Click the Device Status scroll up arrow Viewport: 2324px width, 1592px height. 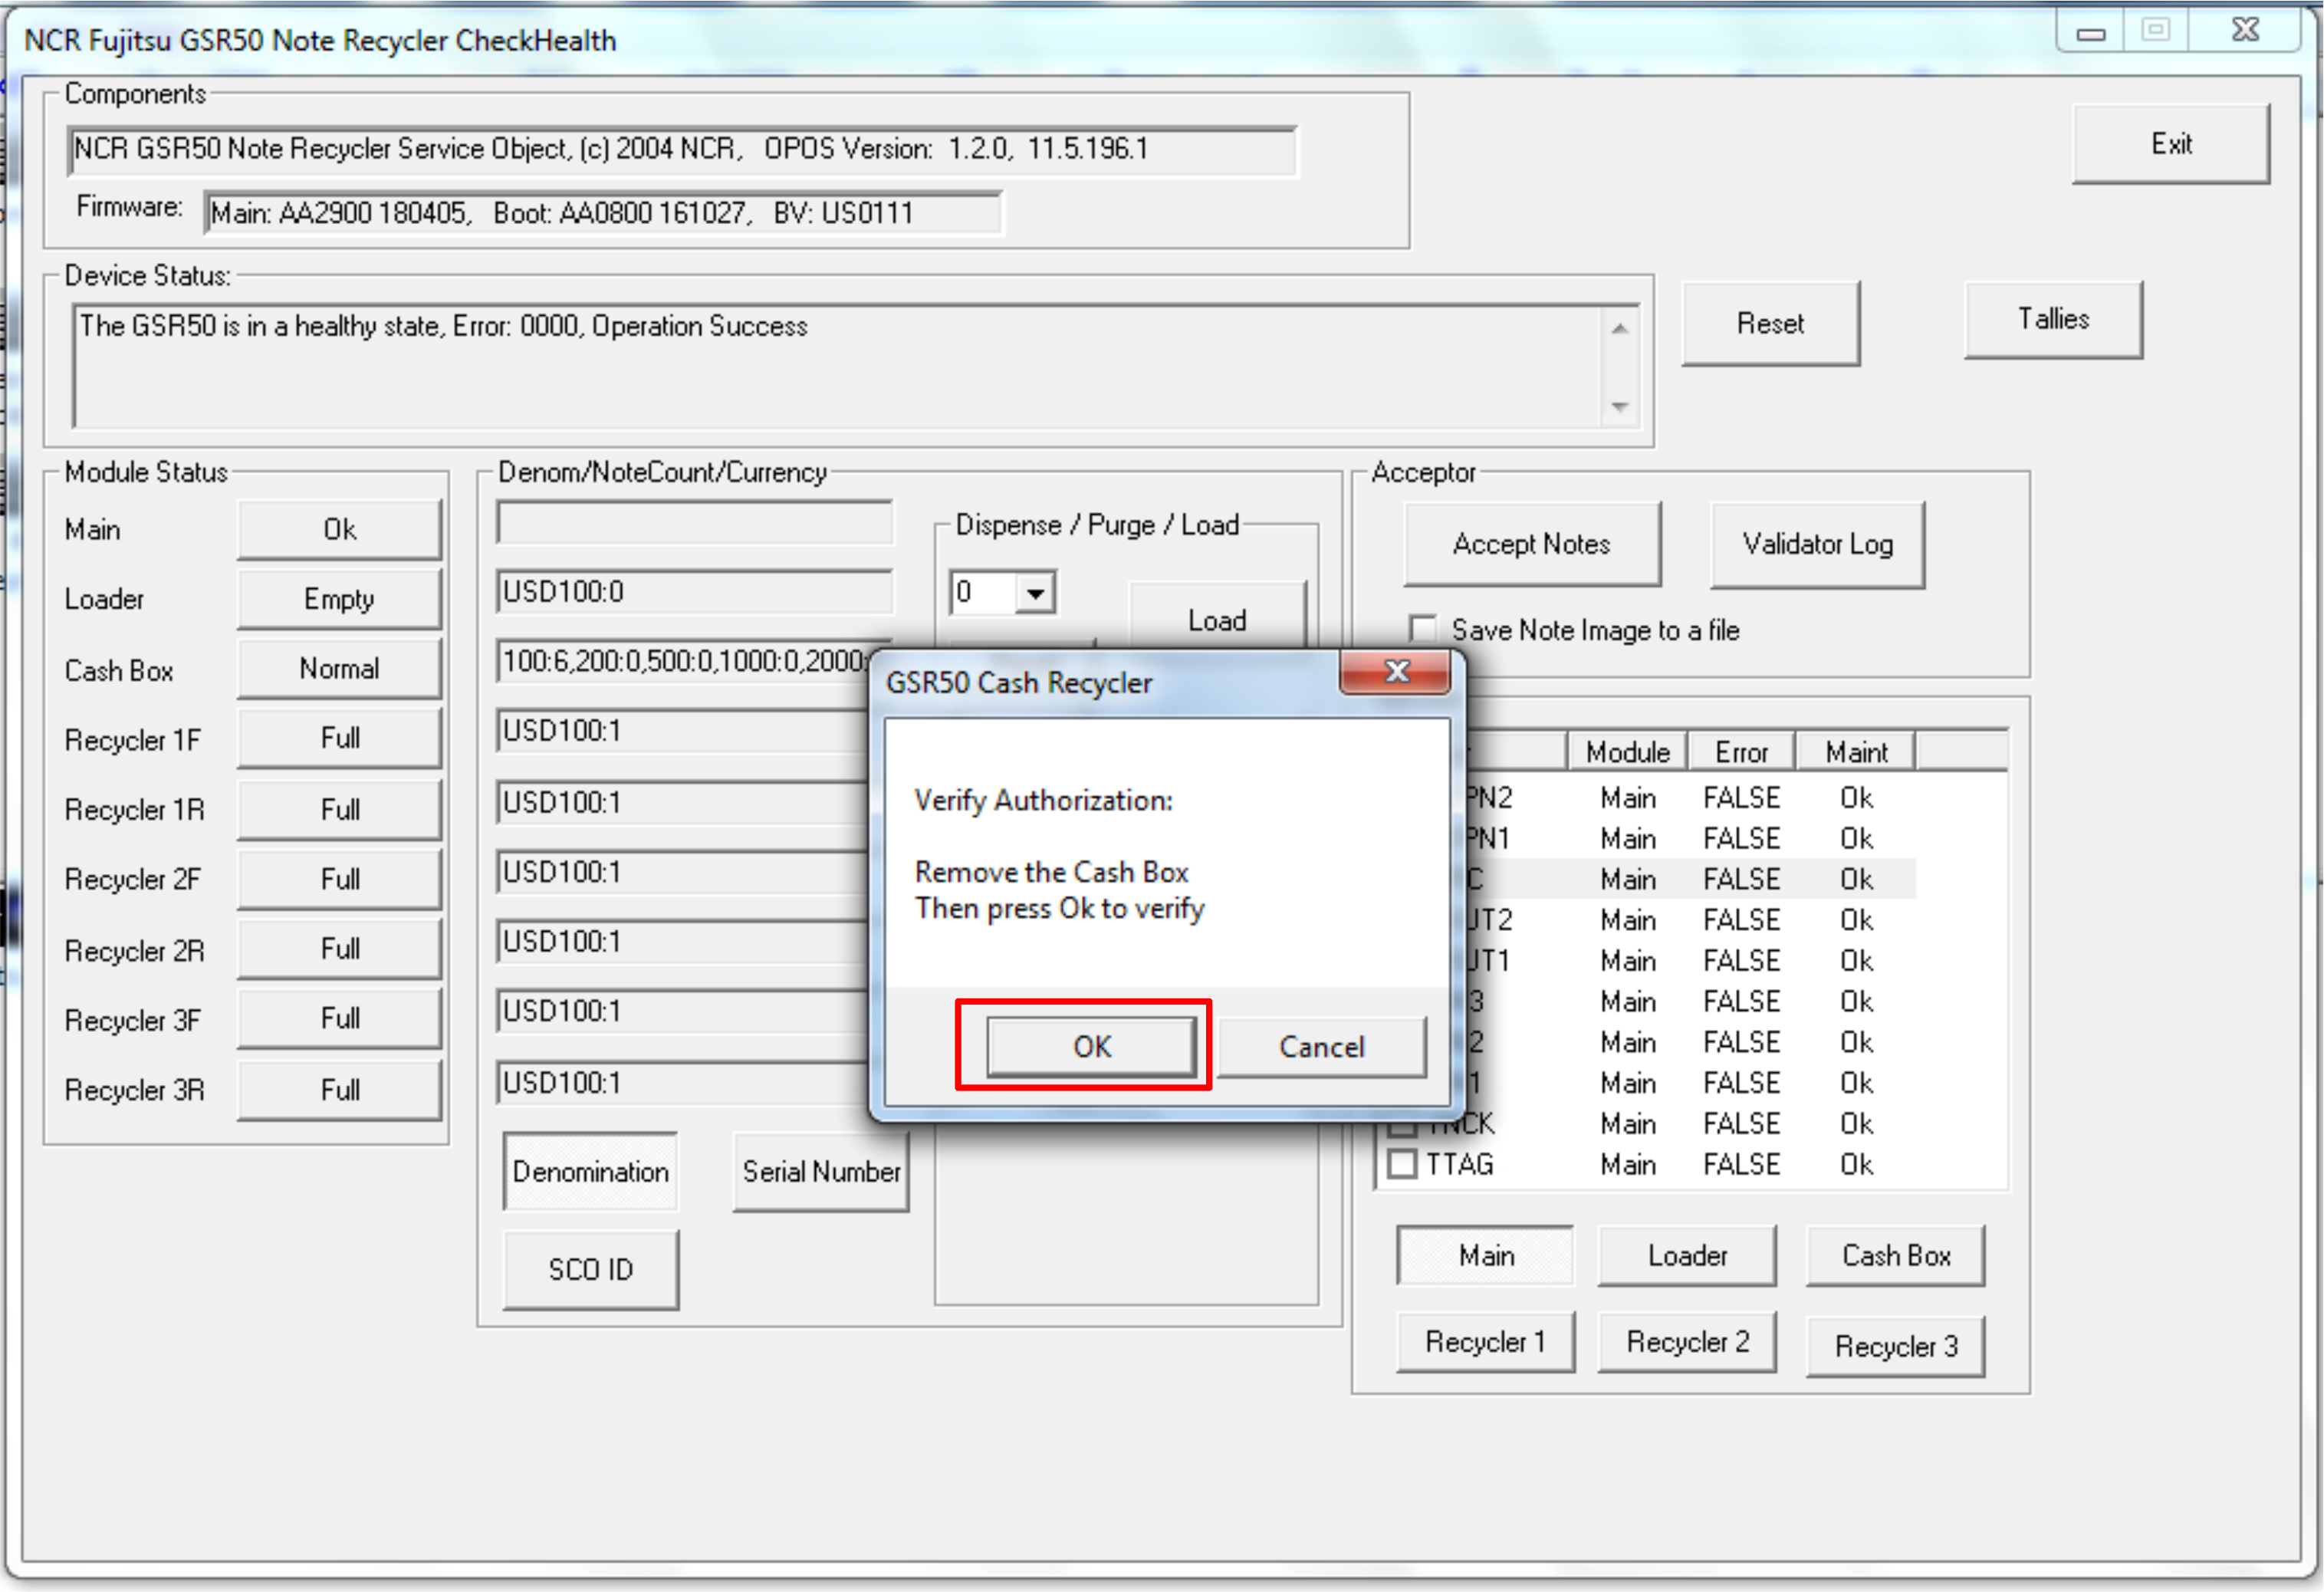pyautogui.click(x=1619, y=329)
